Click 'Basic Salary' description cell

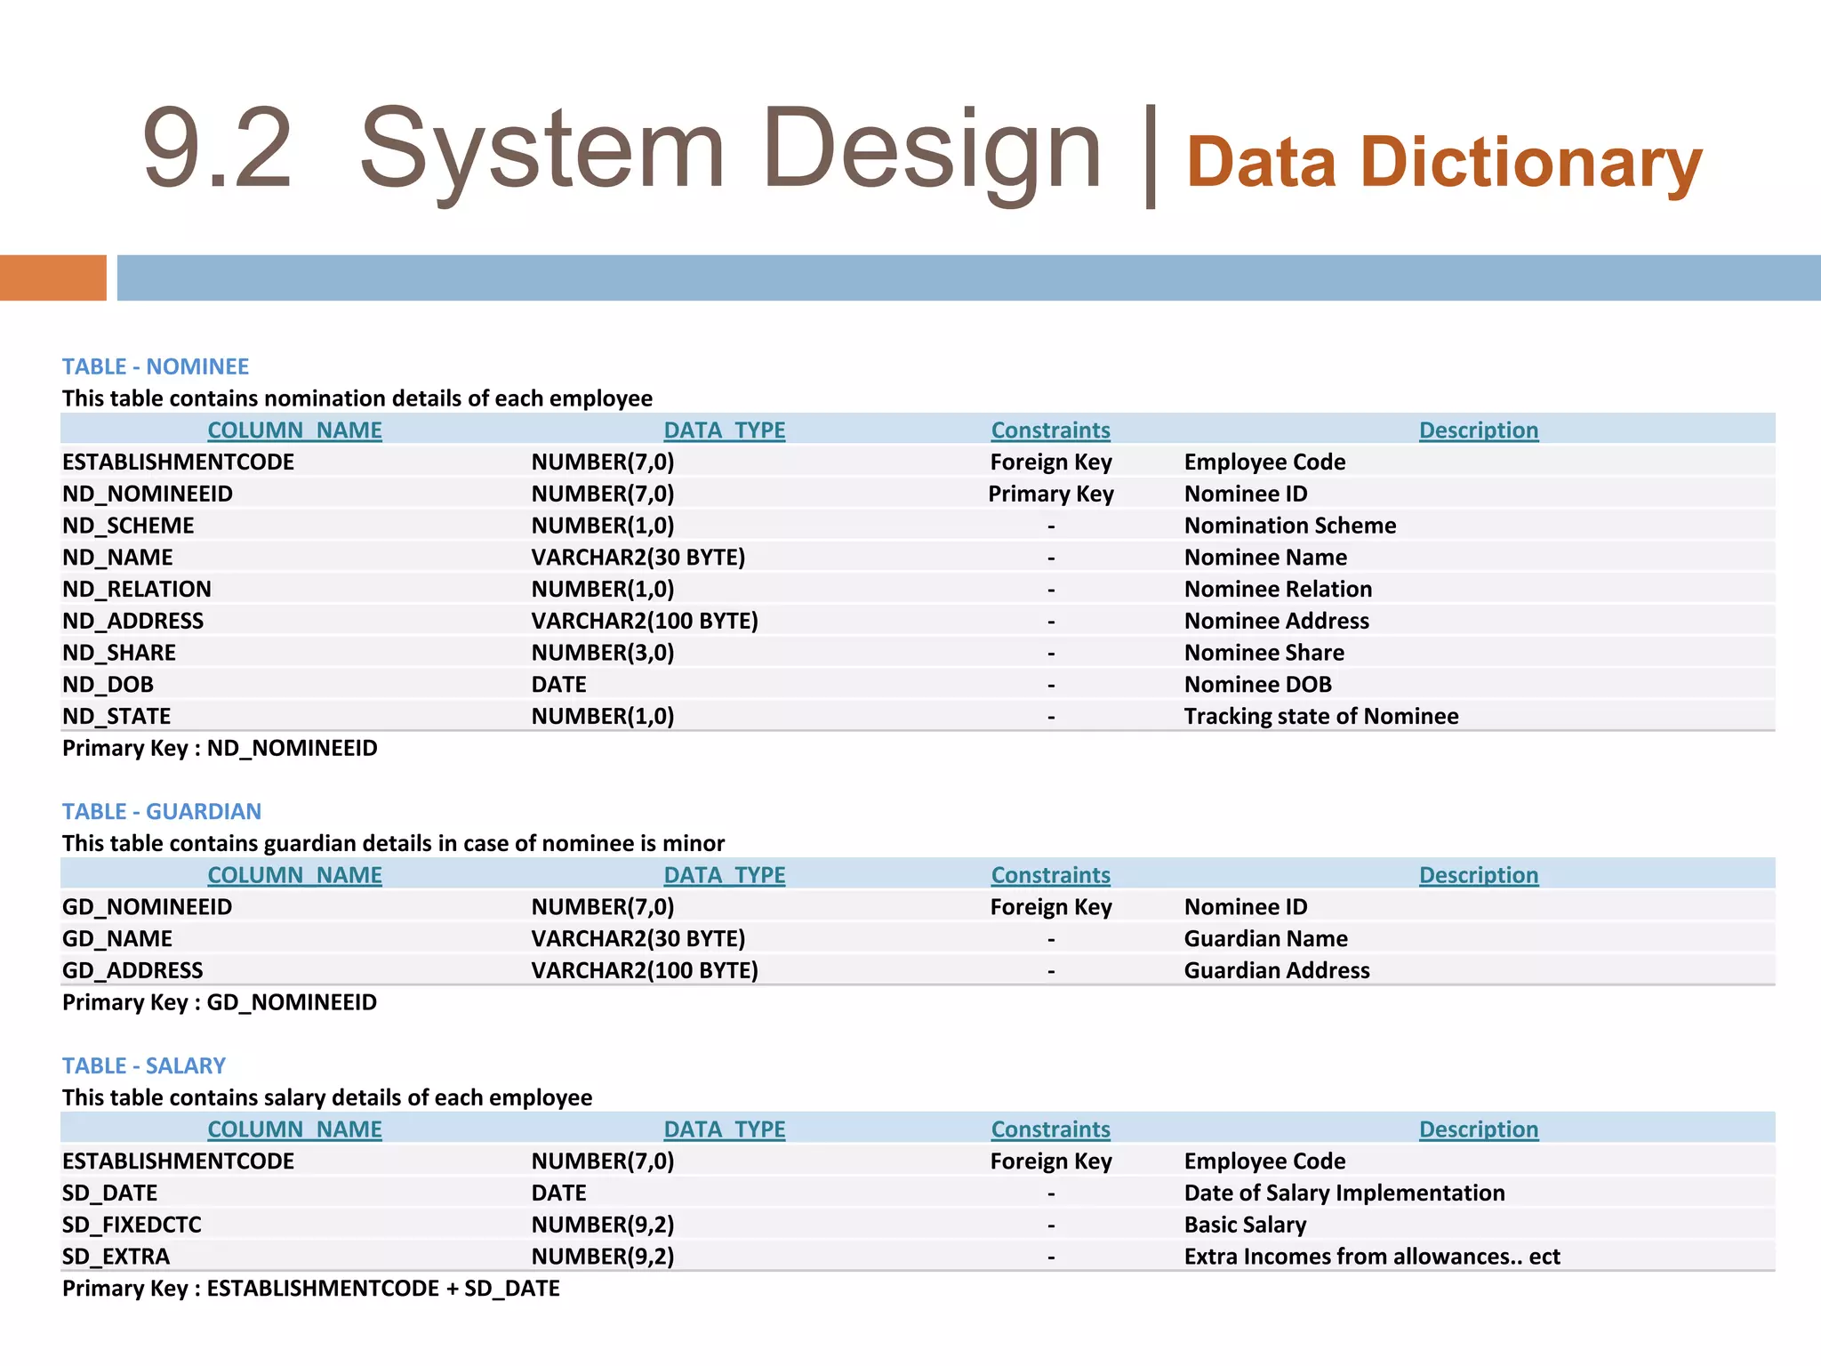[1245, 1225]
